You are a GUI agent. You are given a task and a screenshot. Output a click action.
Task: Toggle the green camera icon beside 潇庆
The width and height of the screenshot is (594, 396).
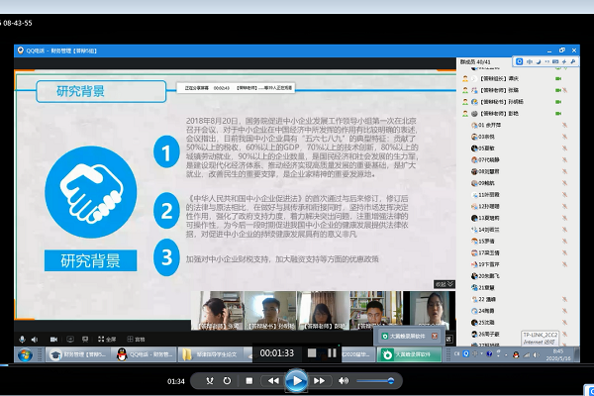[x=559, y=77]
